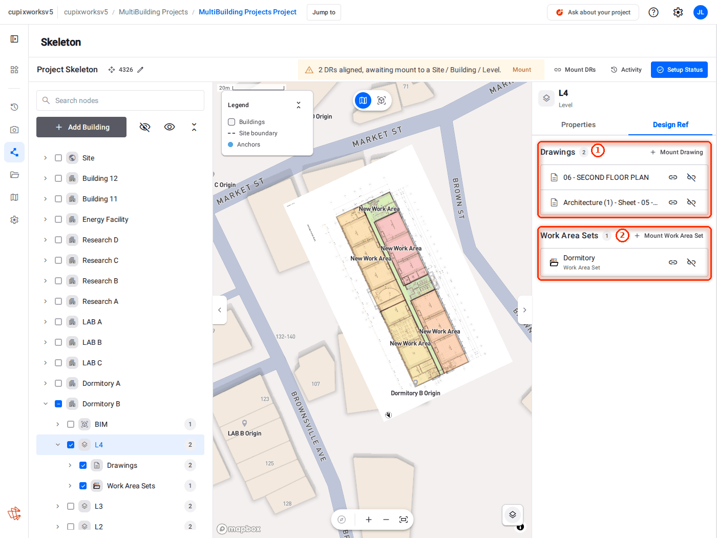Screen dimensions: 717x538
Task: Uncheck the L4 level checkbox
Action: tap(71, 445)
